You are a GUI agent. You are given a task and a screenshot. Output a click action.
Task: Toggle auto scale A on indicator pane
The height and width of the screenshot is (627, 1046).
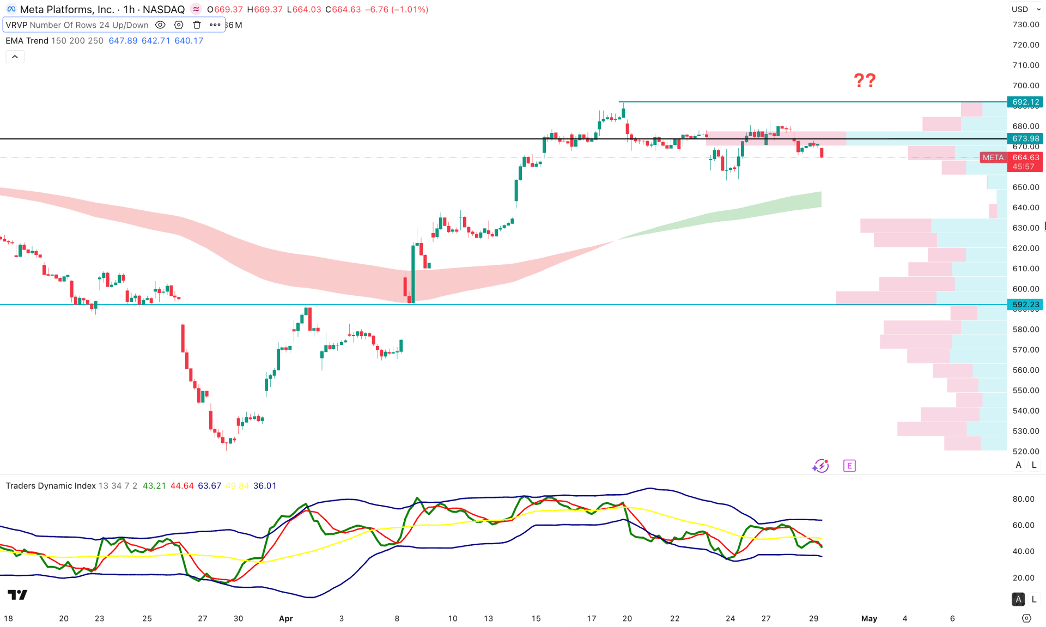(x=1018, y=599)
